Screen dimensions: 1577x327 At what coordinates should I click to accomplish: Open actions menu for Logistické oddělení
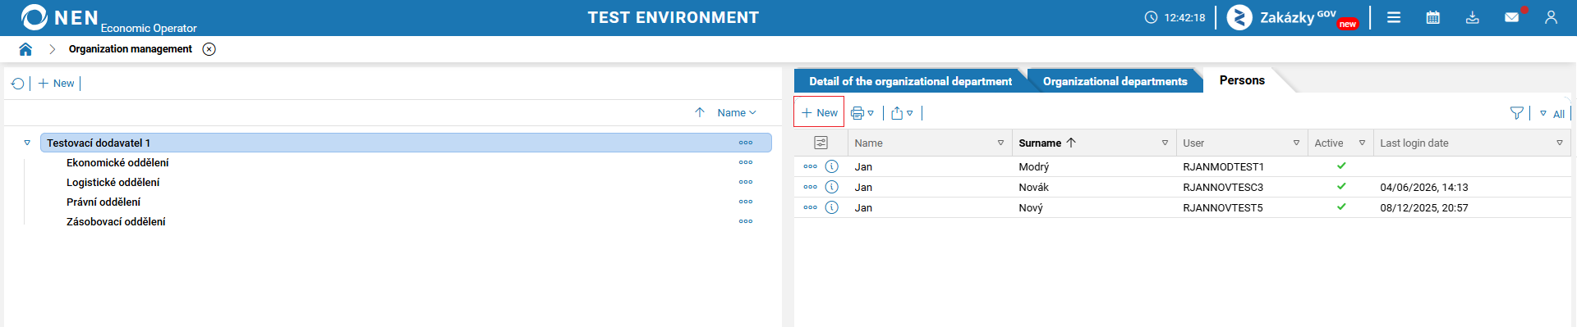click(x=746, y=182)
